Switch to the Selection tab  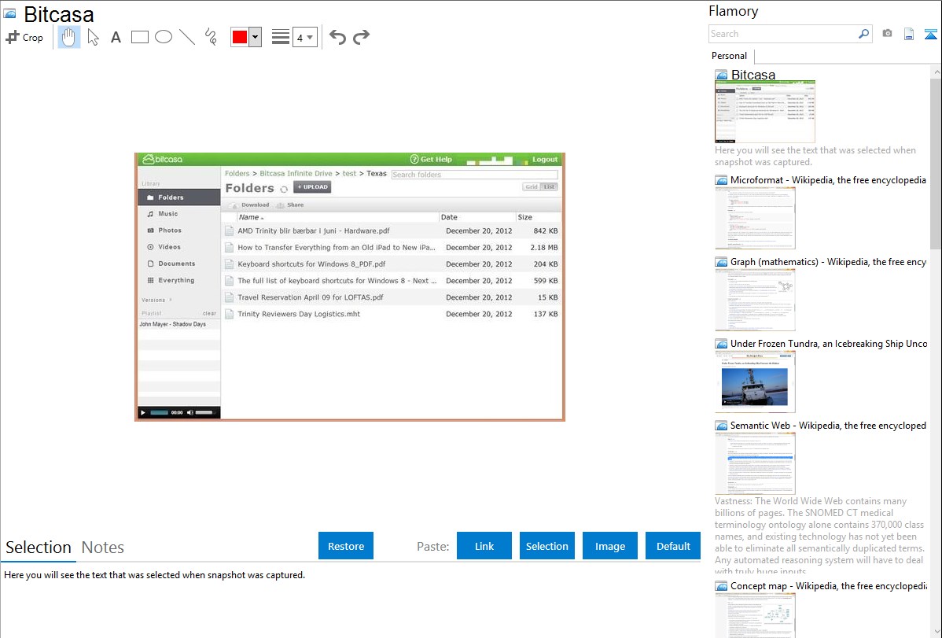click(39, 548)
